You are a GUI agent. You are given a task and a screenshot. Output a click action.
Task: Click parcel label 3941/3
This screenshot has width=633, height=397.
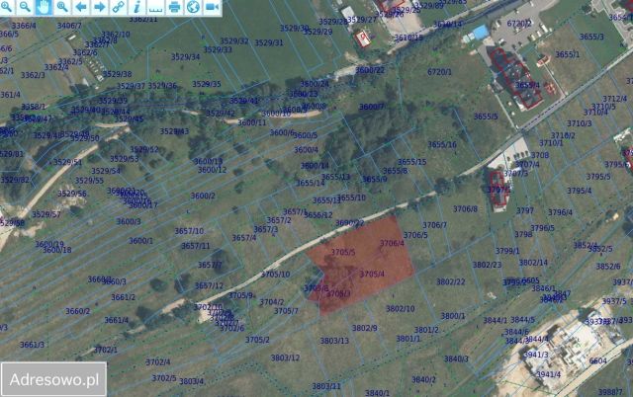coord(536,355)
